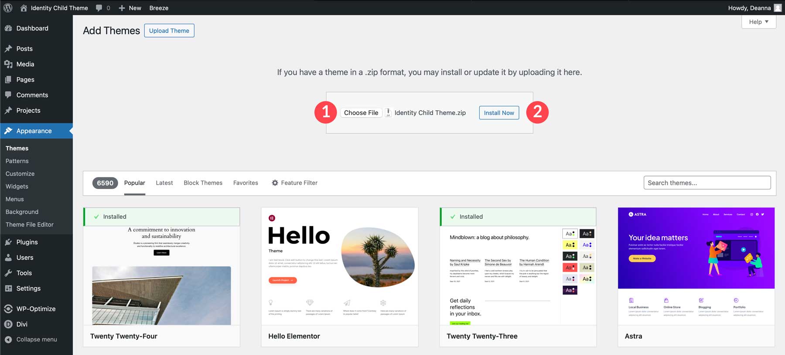Screen dimensions: 785x355
Task: Click the Feature Filter gear icon
Action: [275, 183]
